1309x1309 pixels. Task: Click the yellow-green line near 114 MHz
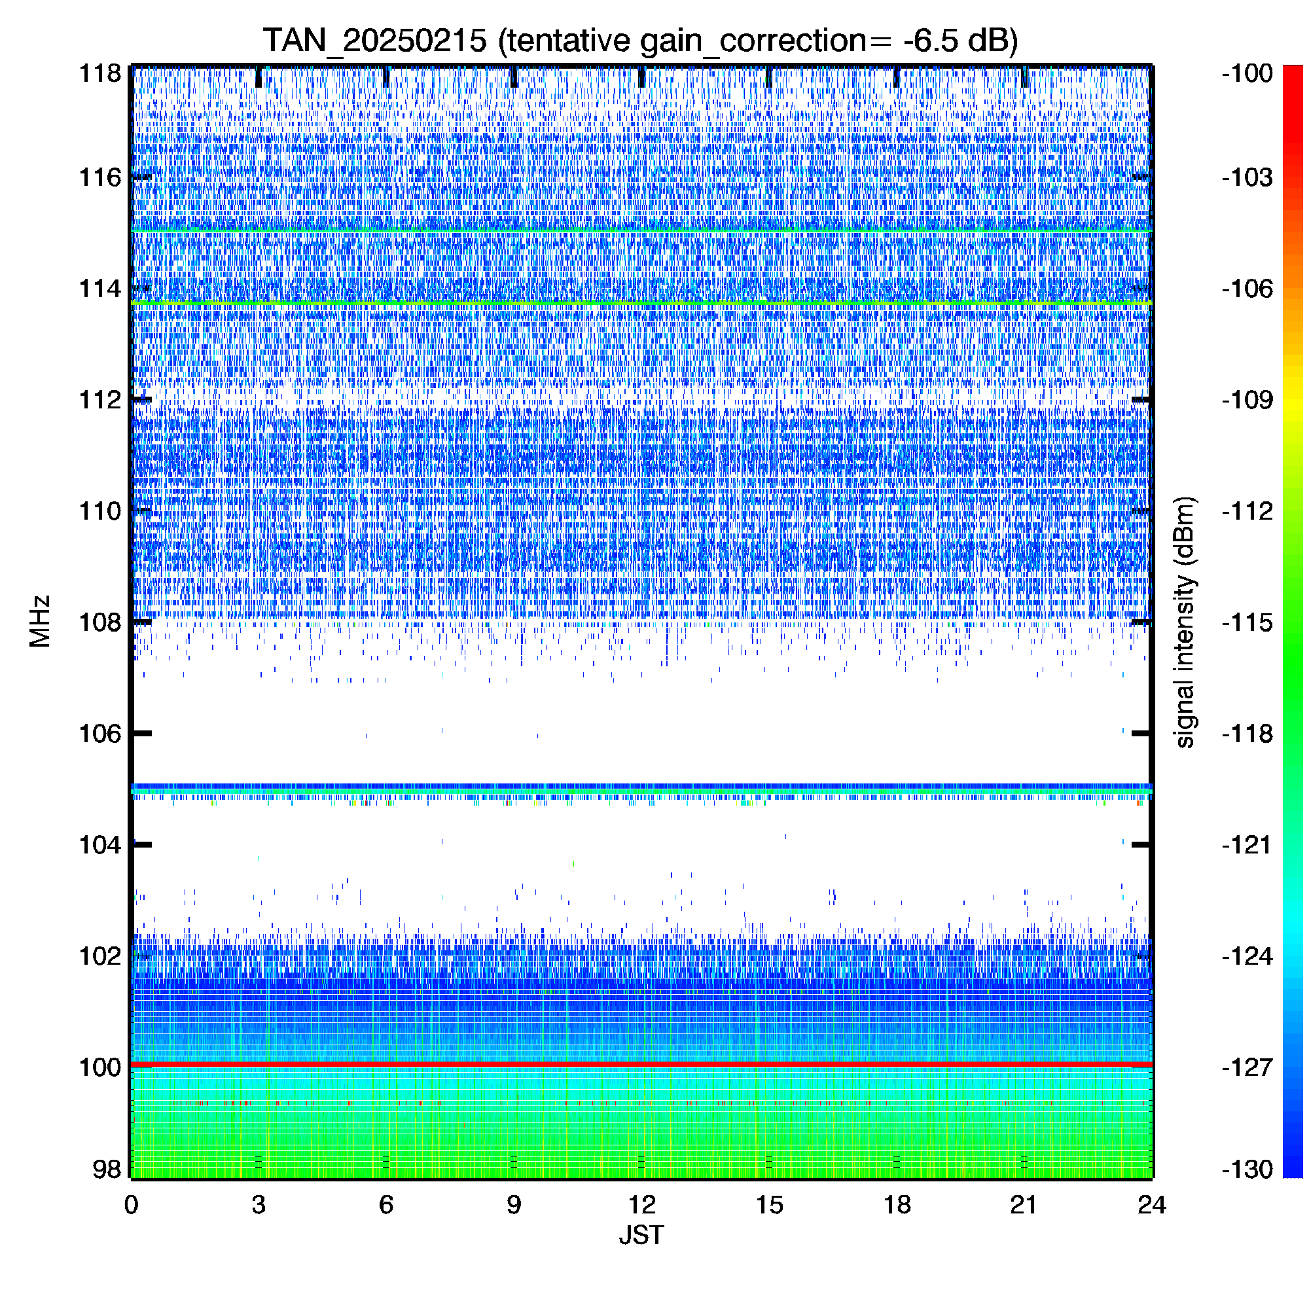[641, 302]
